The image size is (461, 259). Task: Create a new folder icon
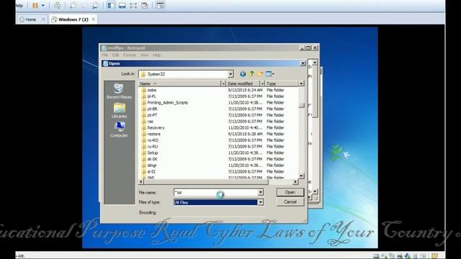[x=260, y=74]
